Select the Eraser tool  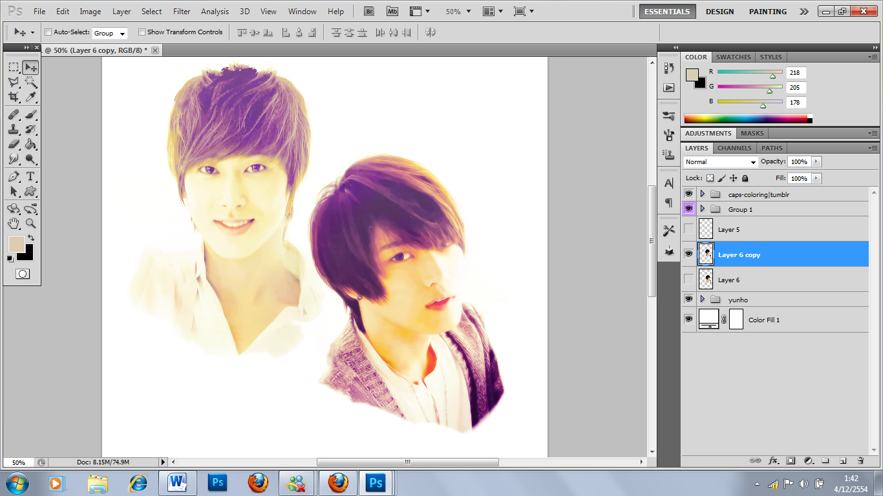pos(14,144)
